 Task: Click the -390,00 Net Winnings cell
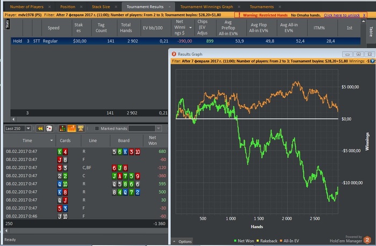(x=185, y=41)
